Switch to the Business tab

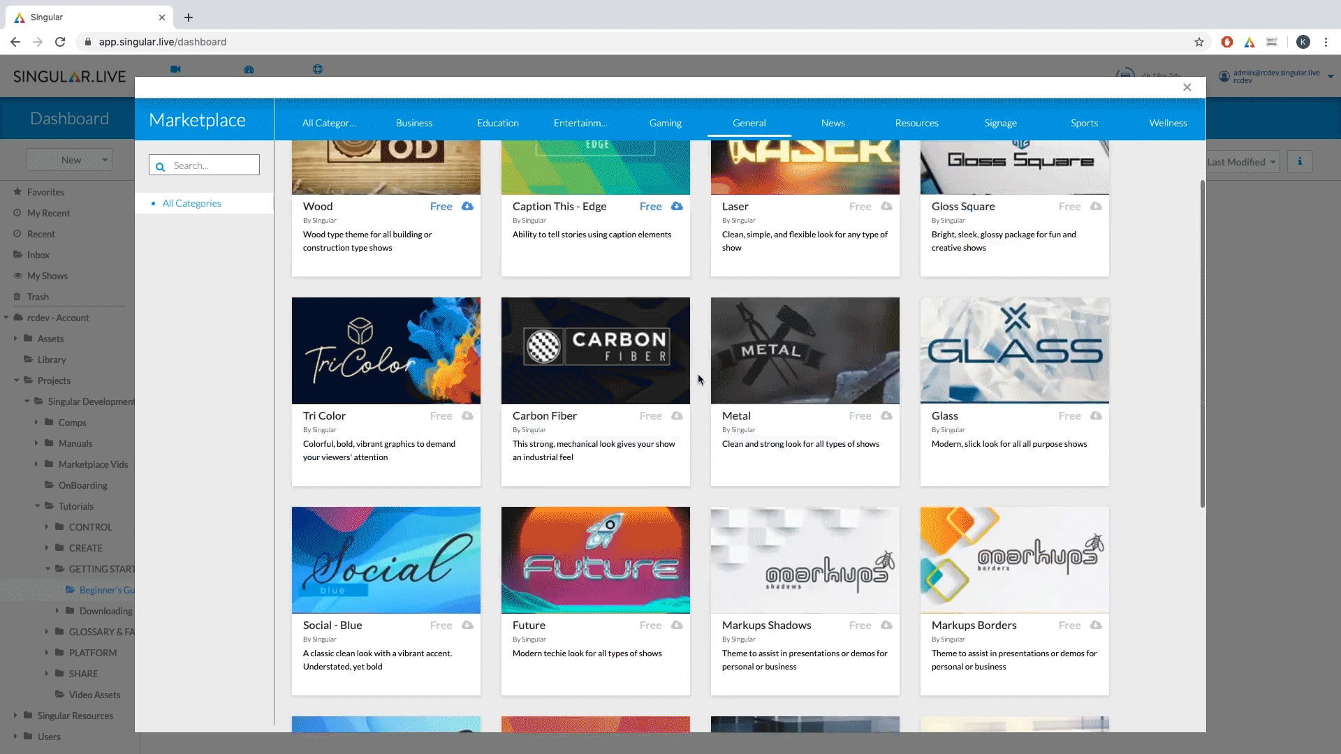414,123
